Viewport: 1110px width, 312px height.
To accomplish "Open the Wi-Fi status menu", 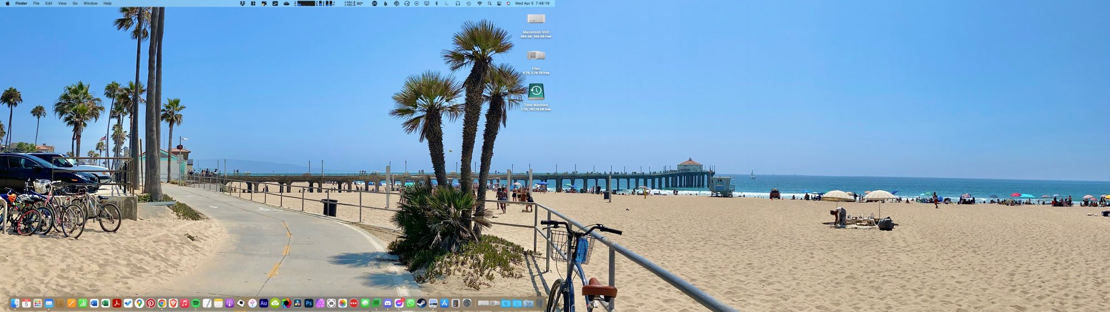I will point(480,3).
